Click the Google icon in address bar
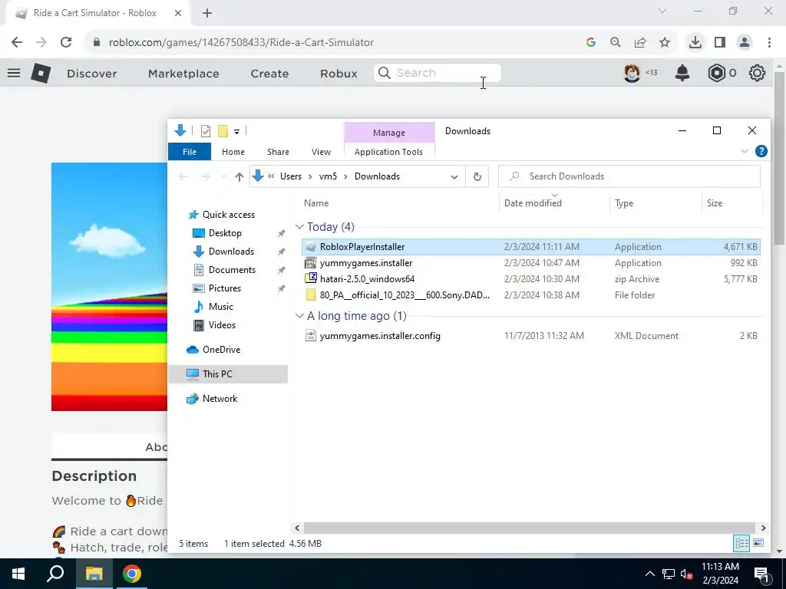Image resolution: width=786 pixels, height=589 pixels. [x=591, y=43]
